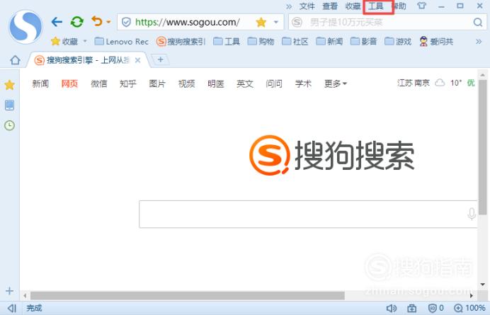
Task: Bookmark page with the address bar star
Action: [261, 22]
